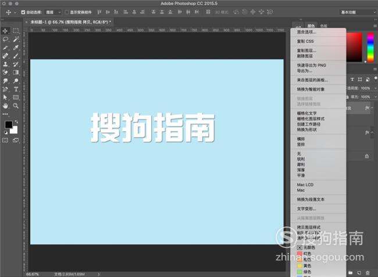Select the Zoom tool
Viewport: 378px width, 277px height.
tap(16, 106)
